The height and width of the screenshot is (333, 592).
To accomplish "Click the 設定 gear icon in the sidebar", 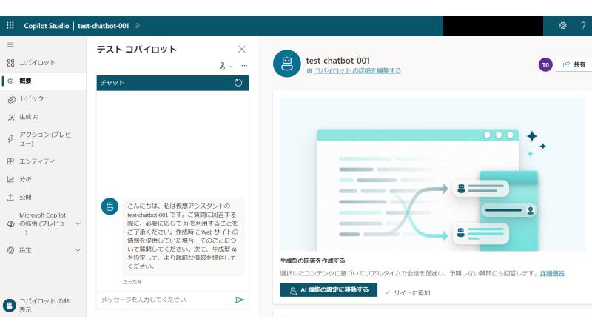I will 10,250.
